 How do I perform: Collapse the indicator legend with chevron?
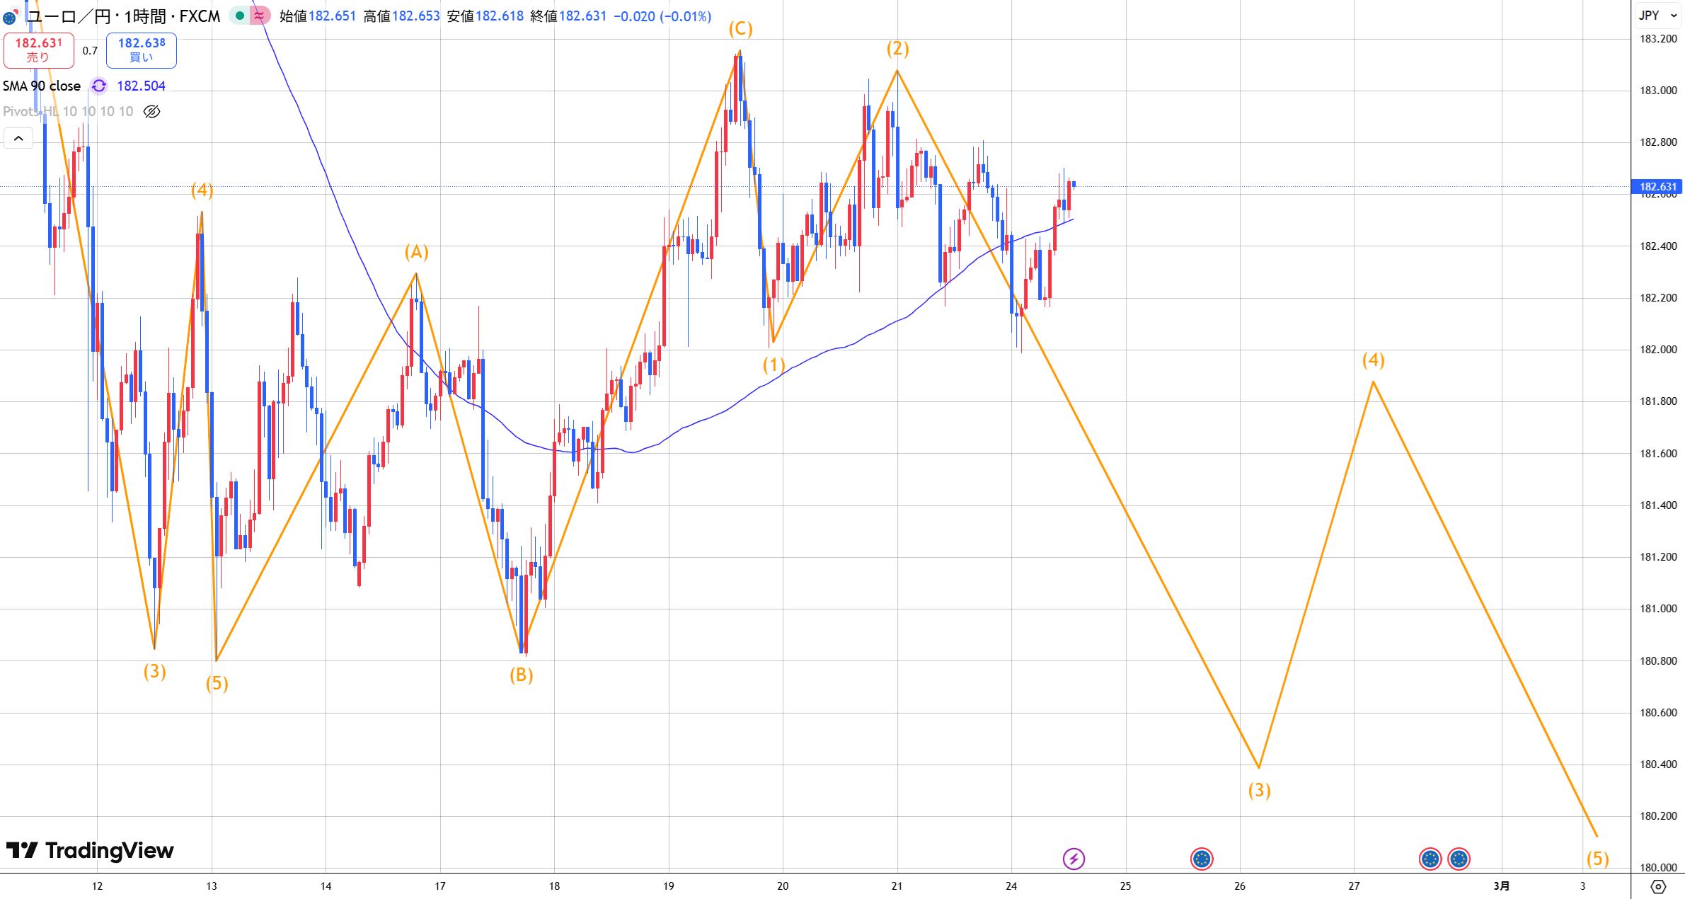coord(18,138)
